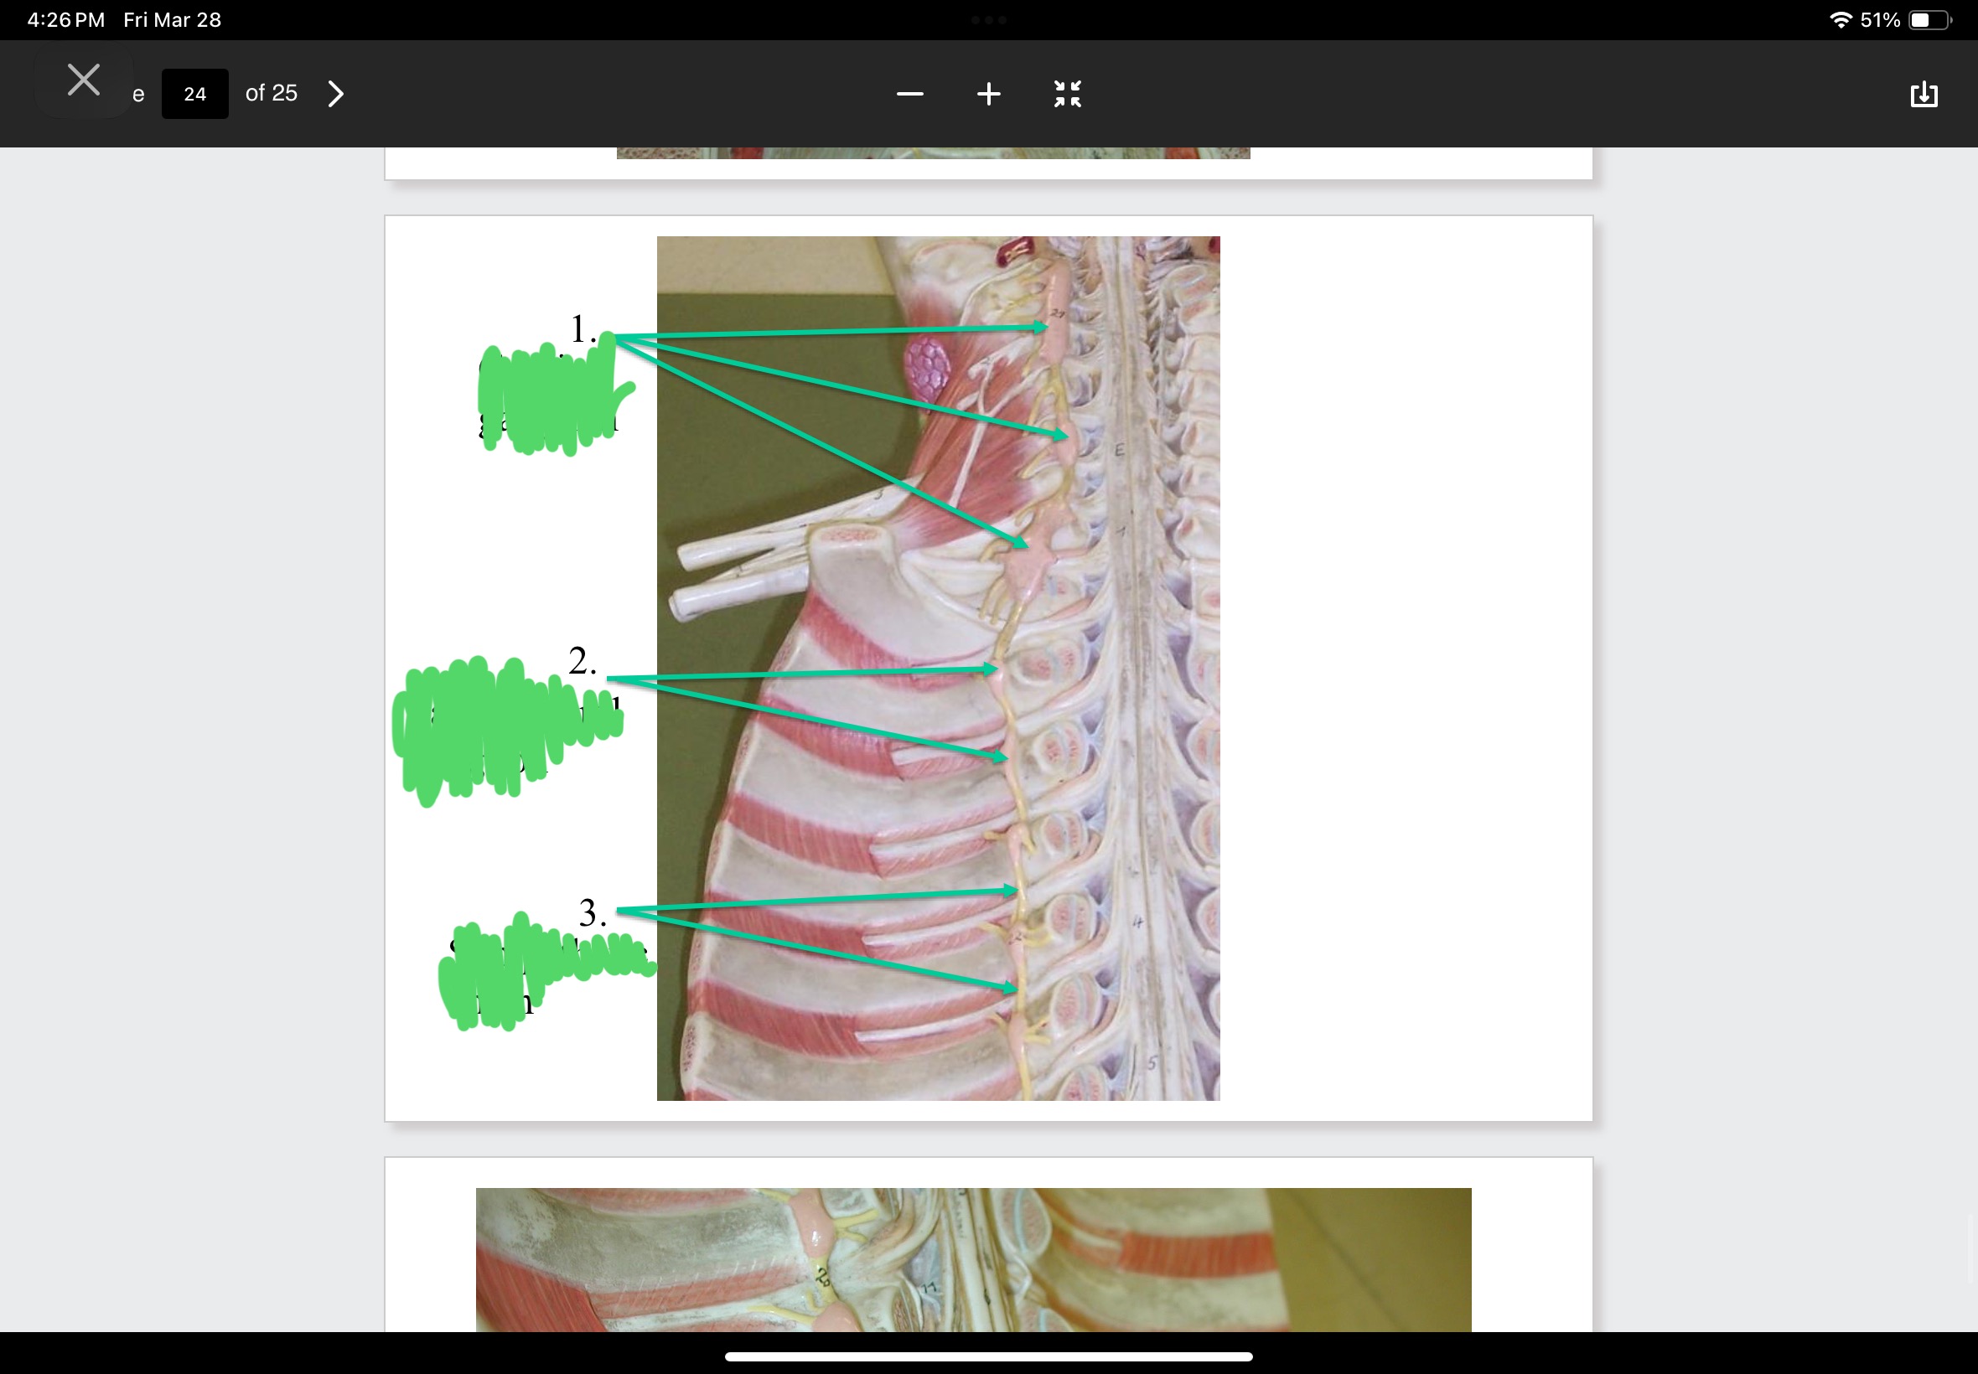Zoom out with the minus icon
Viewport: 1978px width, 1374px height.
tap(909, 94)
